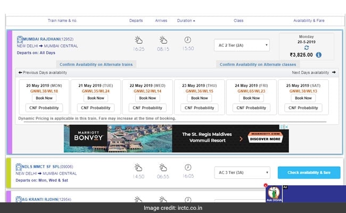Go to Next Days availability

[x=314, y=72]
